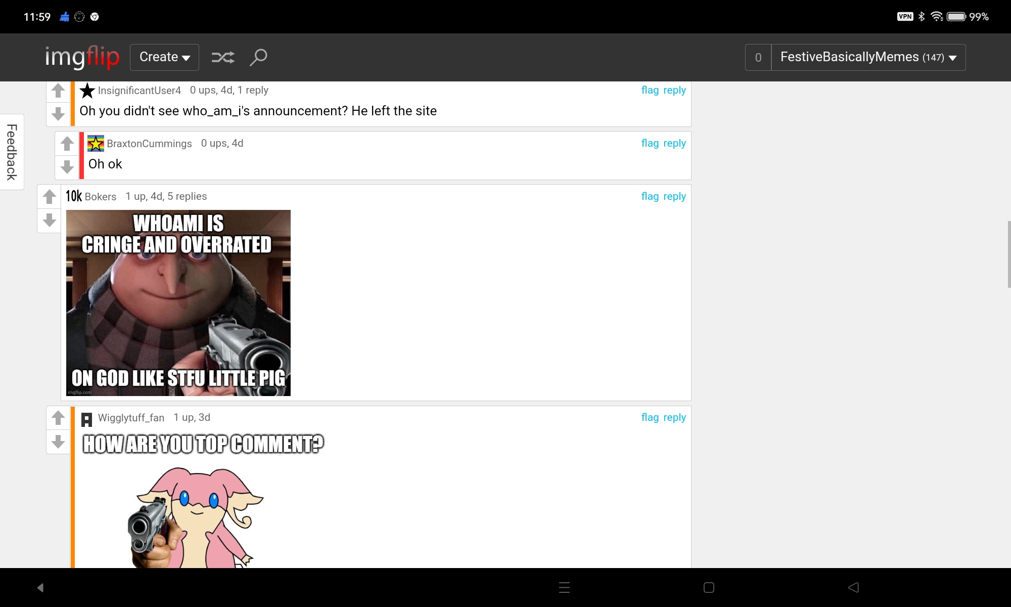
Task: Flag the Bokers comment
Action: tap(650, 196)
